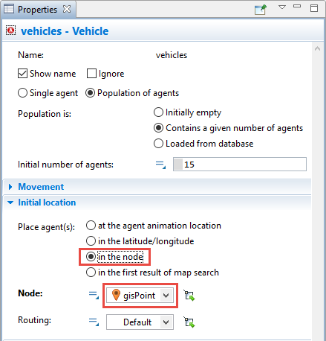326x341 pixels.
Task: Select the Properties tab
Action: (37, 10)
